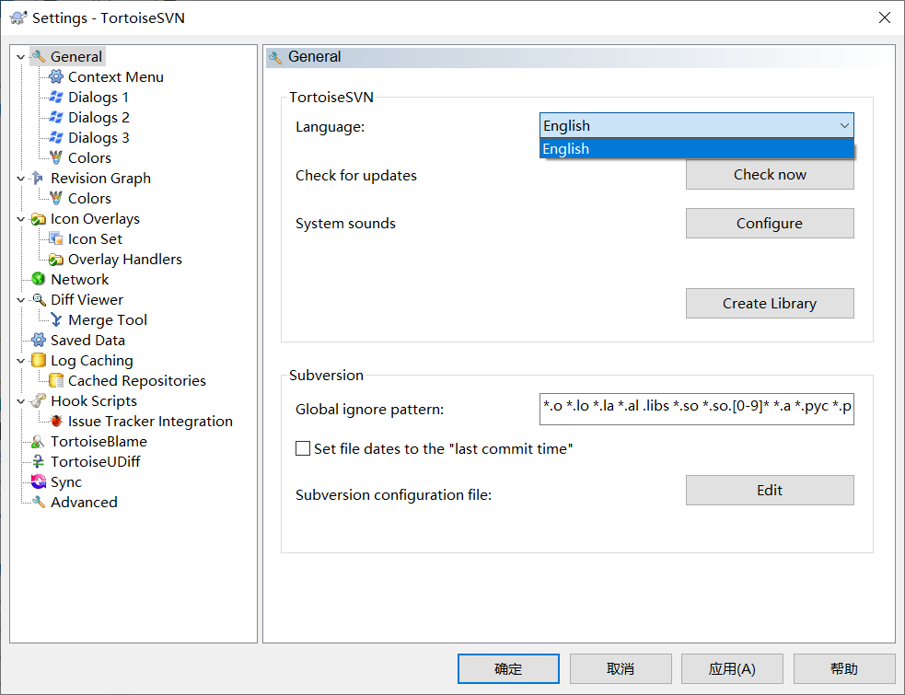Click the TortoiseSVN title bar turtle icon
This screenshot has height=695, width=905.
(17, 17)
